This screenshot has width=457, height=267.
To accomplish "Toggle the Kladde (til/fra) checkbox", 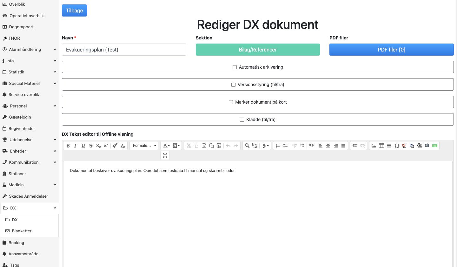I will click(242, 120).
